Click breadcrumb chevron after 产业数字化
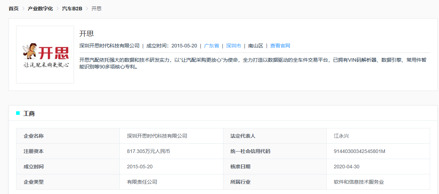The height and width of the screenshot is (194, 439). [x=58, y=8]
